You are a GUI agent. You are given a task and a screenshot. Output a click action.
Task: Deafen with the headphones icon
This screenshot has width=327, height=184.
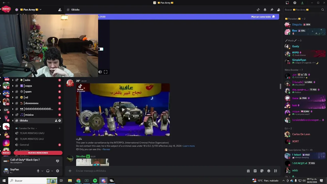pos(48,171)
